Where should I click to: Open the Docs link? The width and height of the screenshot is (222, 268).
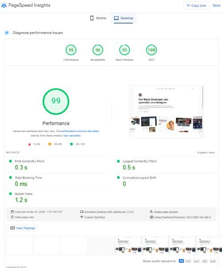[x=216, y=5]
